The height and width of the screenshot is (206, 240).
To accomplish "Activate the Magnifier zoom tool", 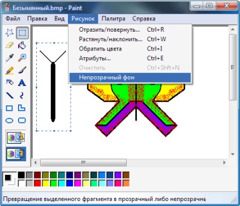I will tap(22, 58).
